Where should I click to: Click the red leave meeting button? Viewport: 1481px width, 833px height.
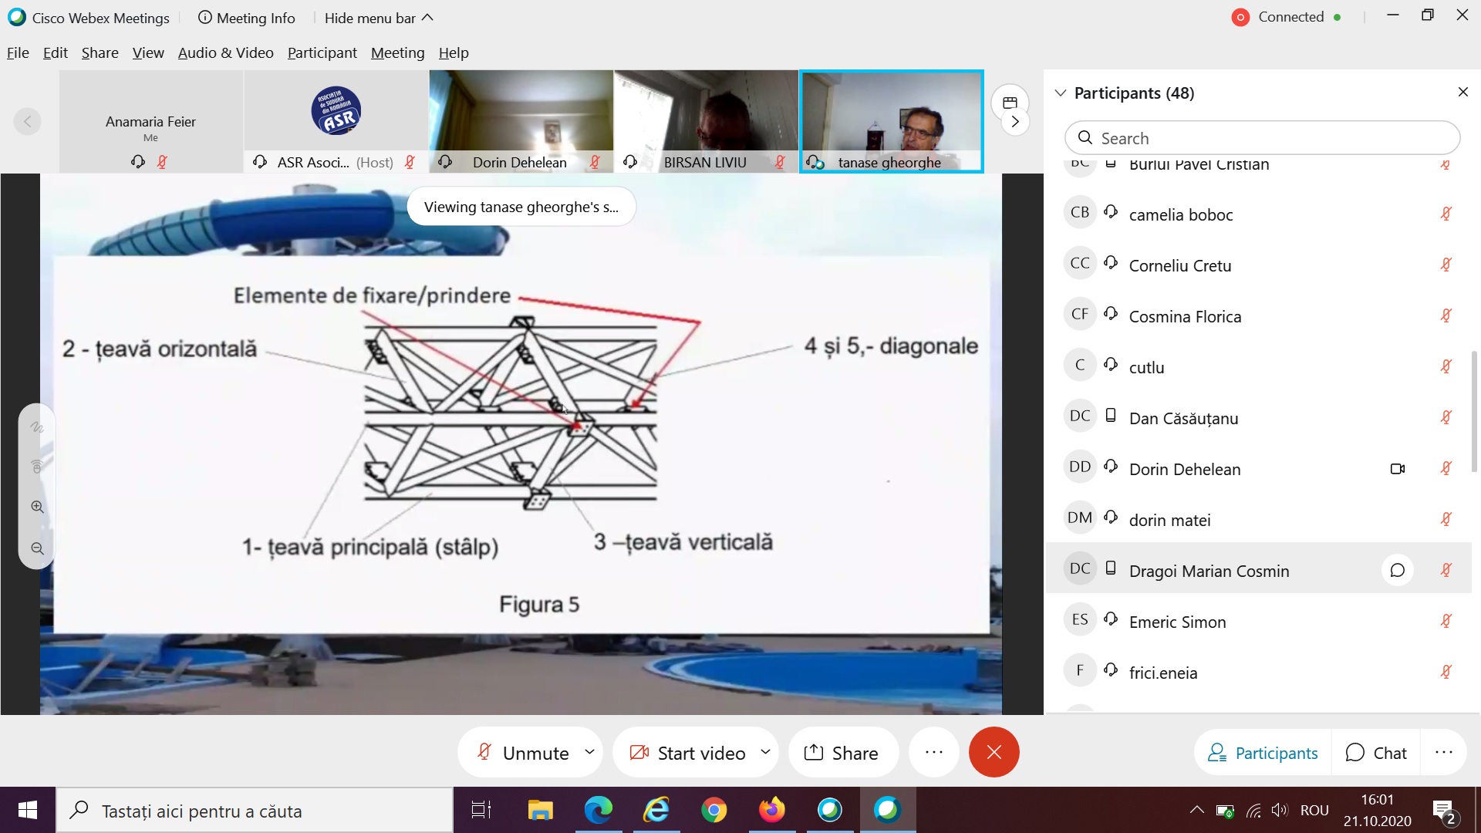994,752
